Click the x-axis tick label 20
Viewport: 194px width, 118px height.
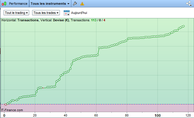(35, 116)
